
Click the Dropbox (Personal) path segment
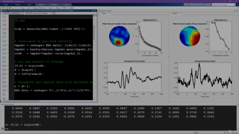pyautogui.click(x=39, y=8)
